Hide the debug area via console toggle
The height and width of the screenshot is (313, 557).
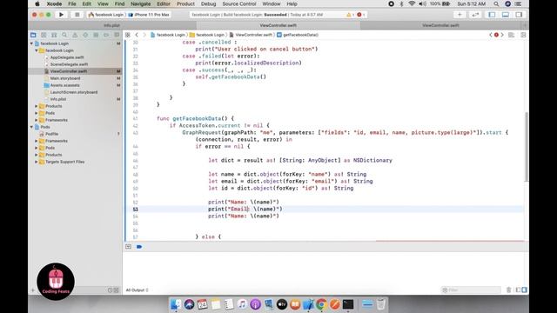128,247
